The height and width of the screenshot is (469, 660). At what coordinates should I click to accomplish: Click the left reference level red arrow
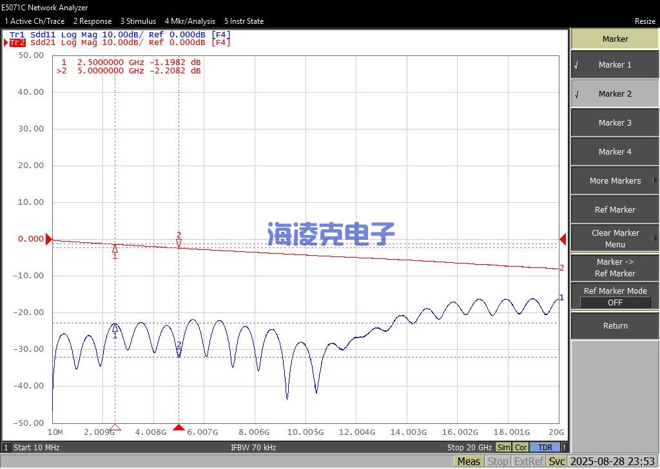tap(49, 239)
